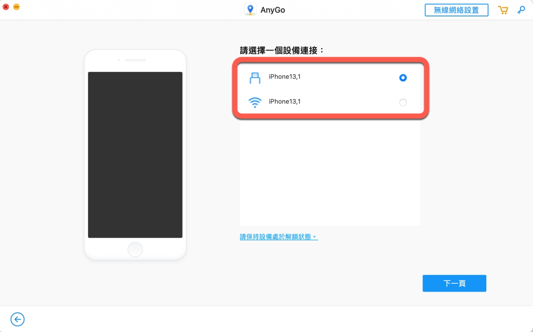The width and height of the screenshot is (533, 332).
Task: Click the phone illustration home button
Action: coord(135,250)
